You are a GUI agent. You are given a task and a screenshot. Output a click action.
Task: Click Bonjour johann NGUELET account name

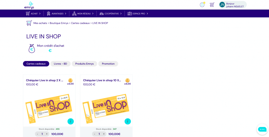click(235, 5)
